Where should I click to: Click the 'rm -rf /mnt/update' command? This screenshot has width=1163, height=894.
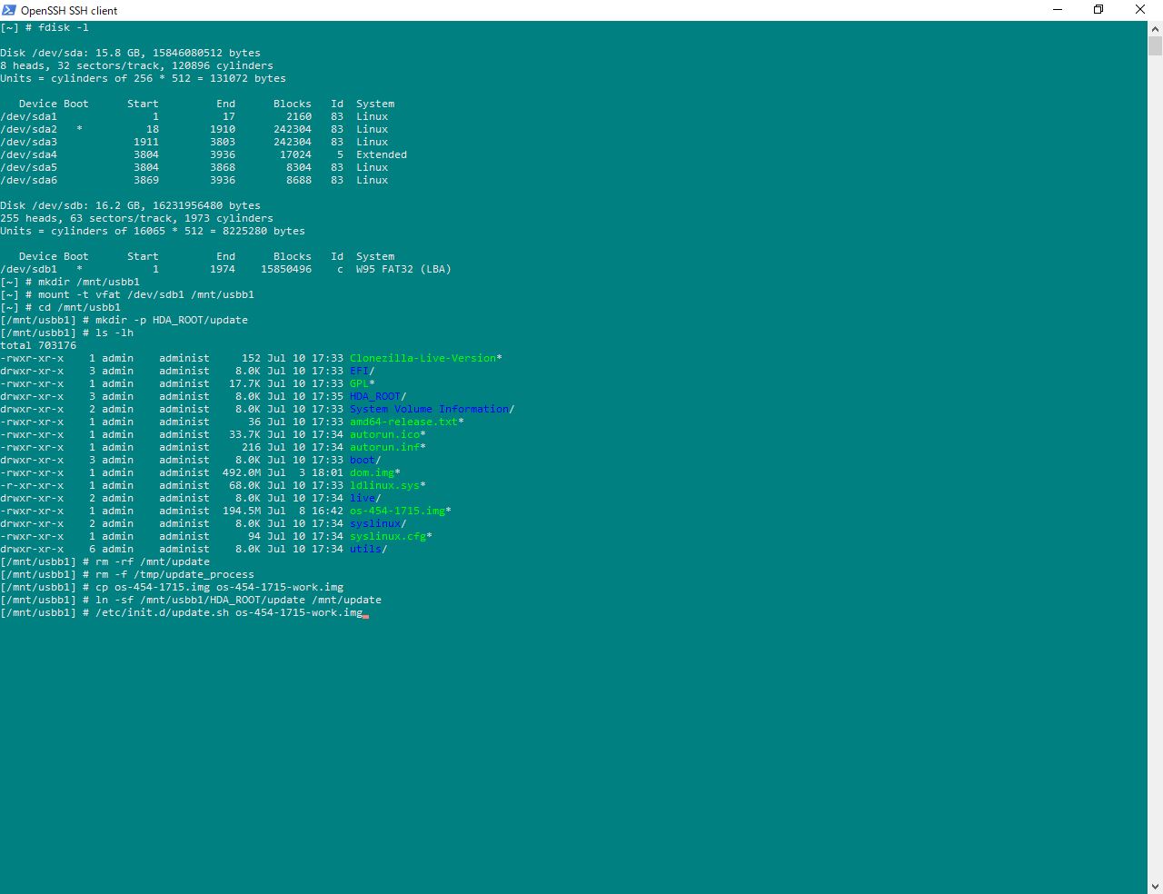(x=153, y=561)
